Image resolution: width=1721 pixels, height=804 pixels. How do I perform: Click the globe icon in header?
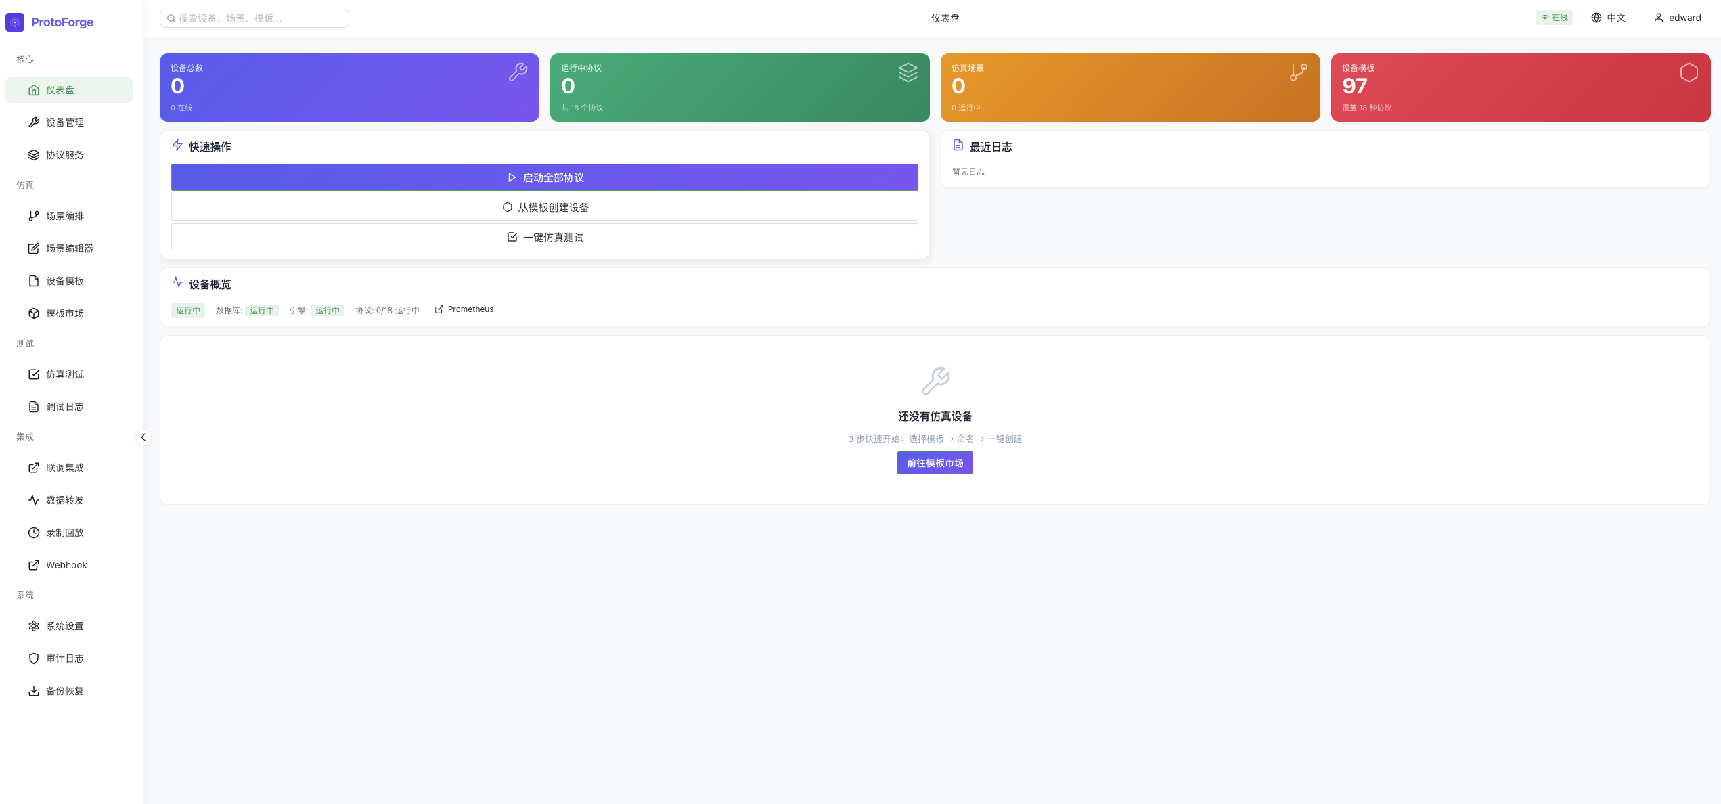point(1596,18)
